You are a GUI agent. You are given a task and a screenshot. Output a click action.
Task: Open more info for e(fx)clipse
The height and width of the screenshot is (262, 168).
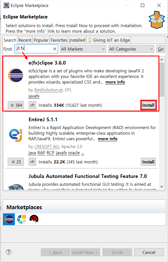(115, 82)
